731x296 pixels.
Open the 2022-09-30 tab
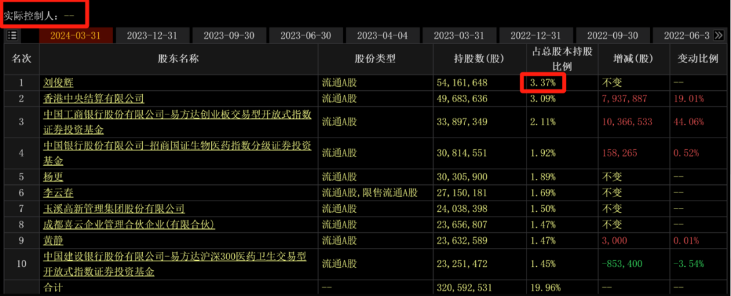(612, 35)
